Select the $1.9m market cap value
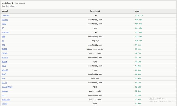 (138, 95)
